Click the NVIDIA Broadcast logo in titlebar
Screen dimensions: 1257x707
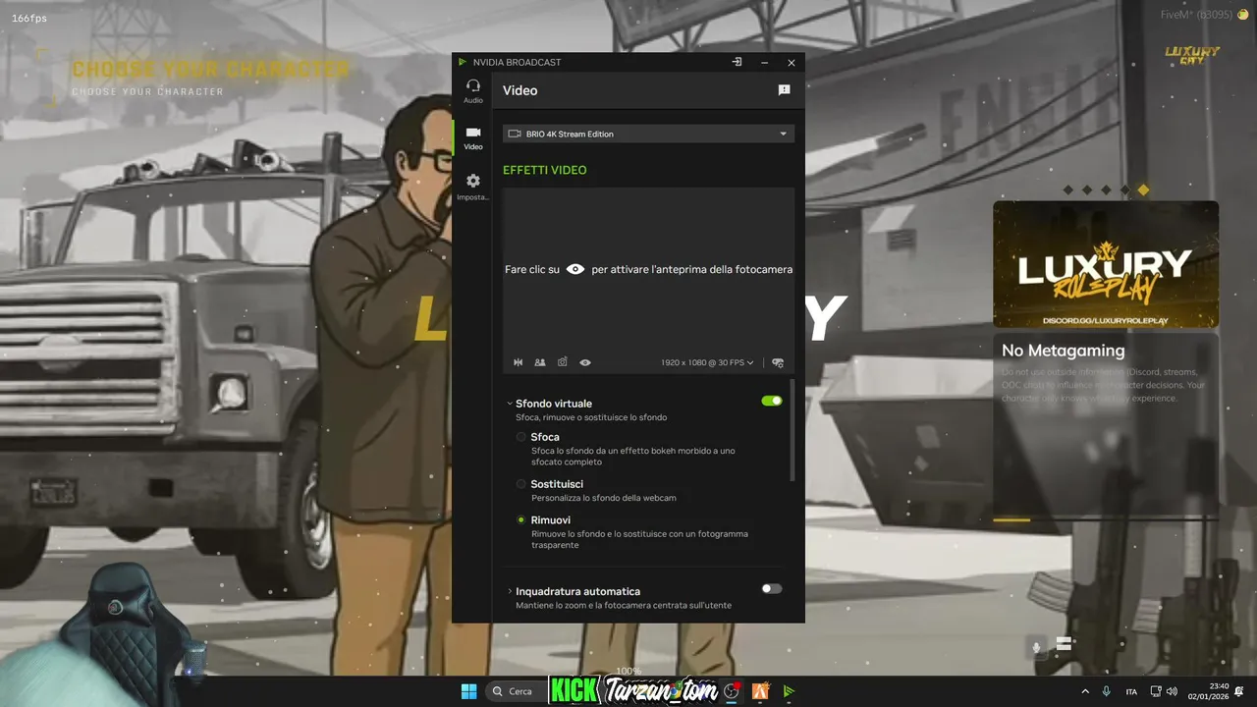click(463, 62)
